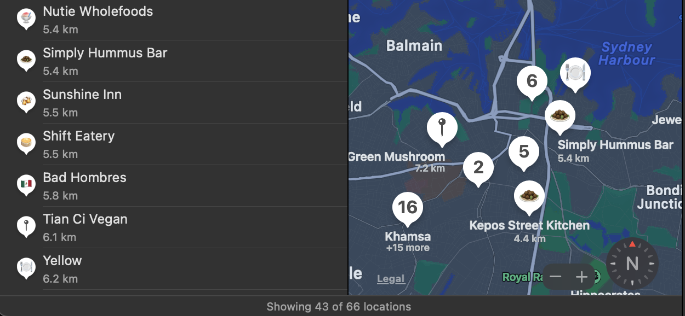This screenshot has width=685, height=316.
Task: Click the Bad Hombres flag icon
Action: point(26,185)
